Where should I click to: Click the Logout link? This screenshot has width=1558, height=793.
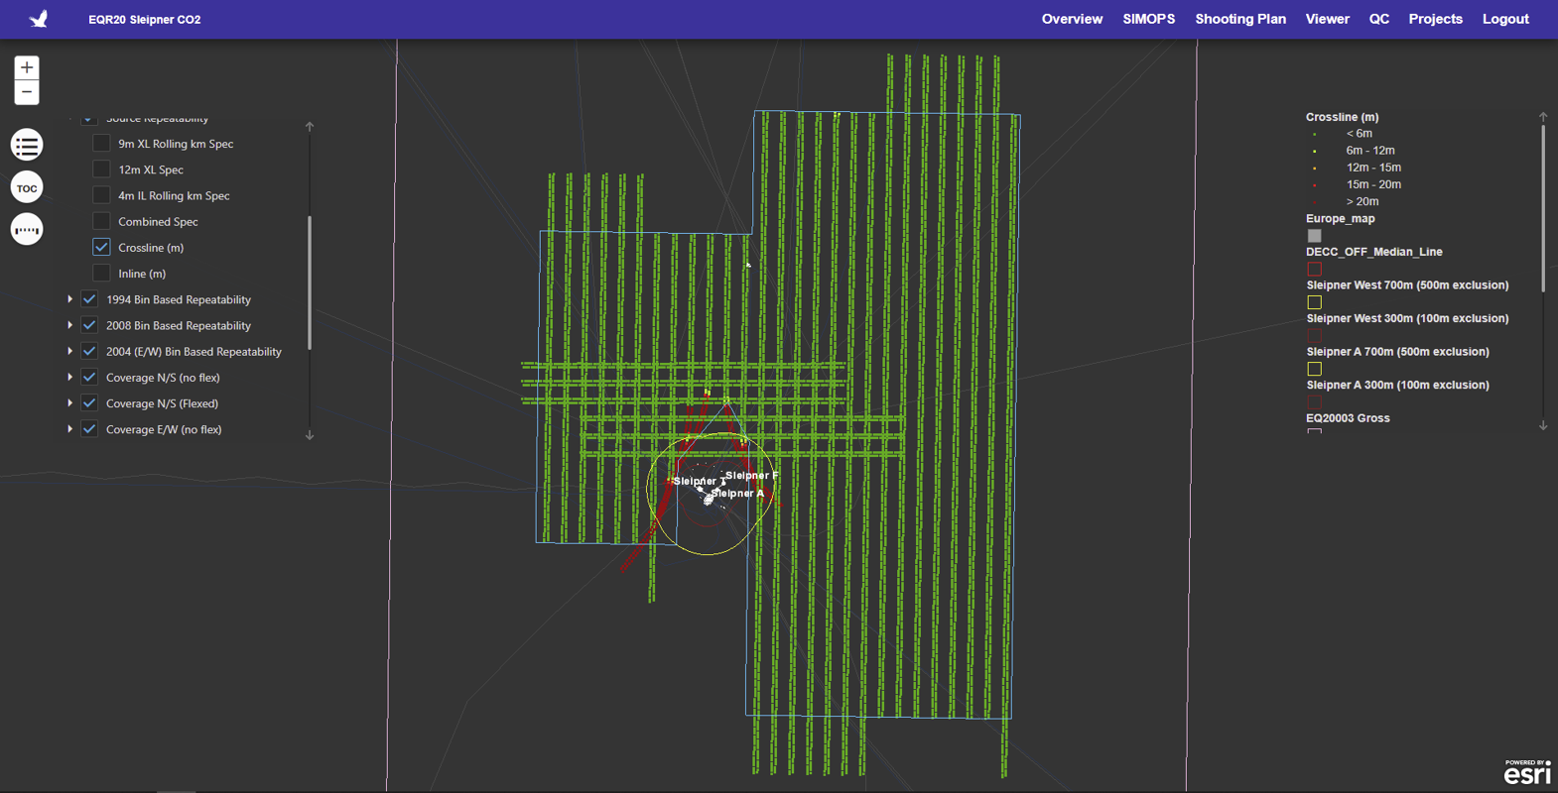tap(1504, 19)
